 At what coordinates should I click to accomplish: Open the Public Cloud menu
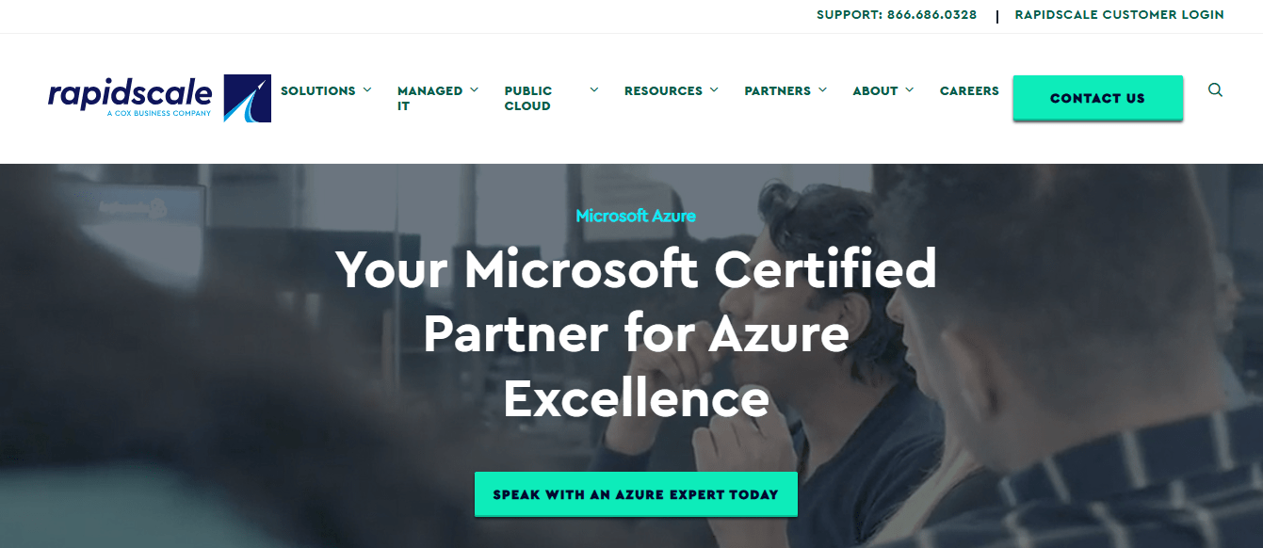click(x=528, y=98)
